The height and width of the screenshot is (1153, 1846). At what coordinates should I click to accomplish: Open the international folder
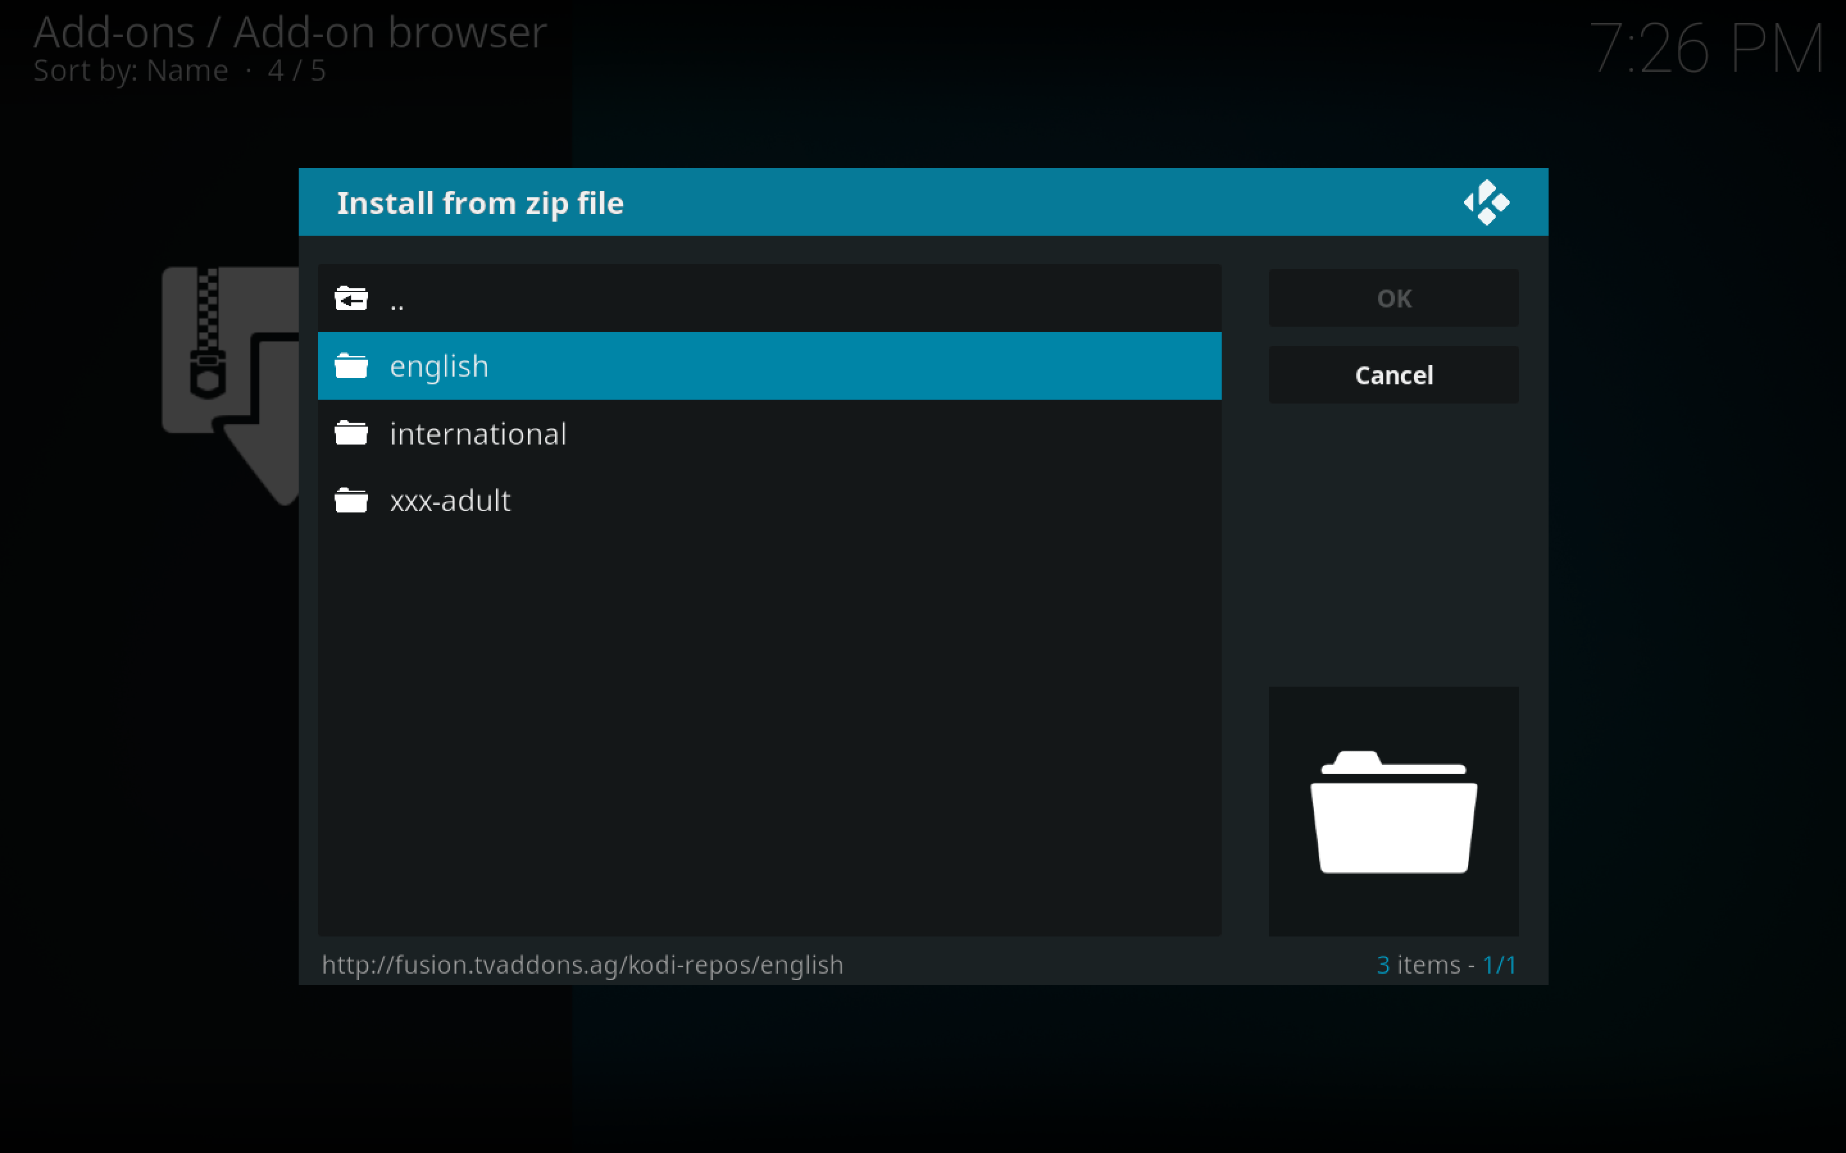click(478, 434)
